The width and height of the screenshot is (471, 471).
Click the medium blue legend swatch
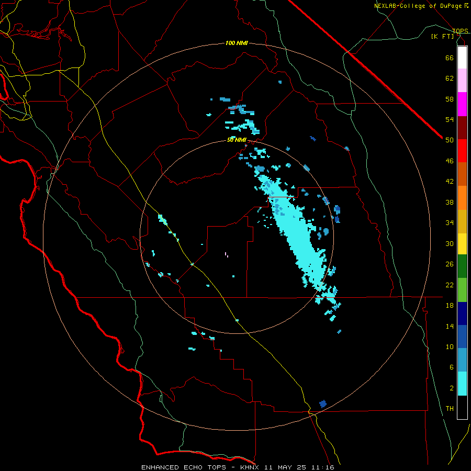click(462, 337)
